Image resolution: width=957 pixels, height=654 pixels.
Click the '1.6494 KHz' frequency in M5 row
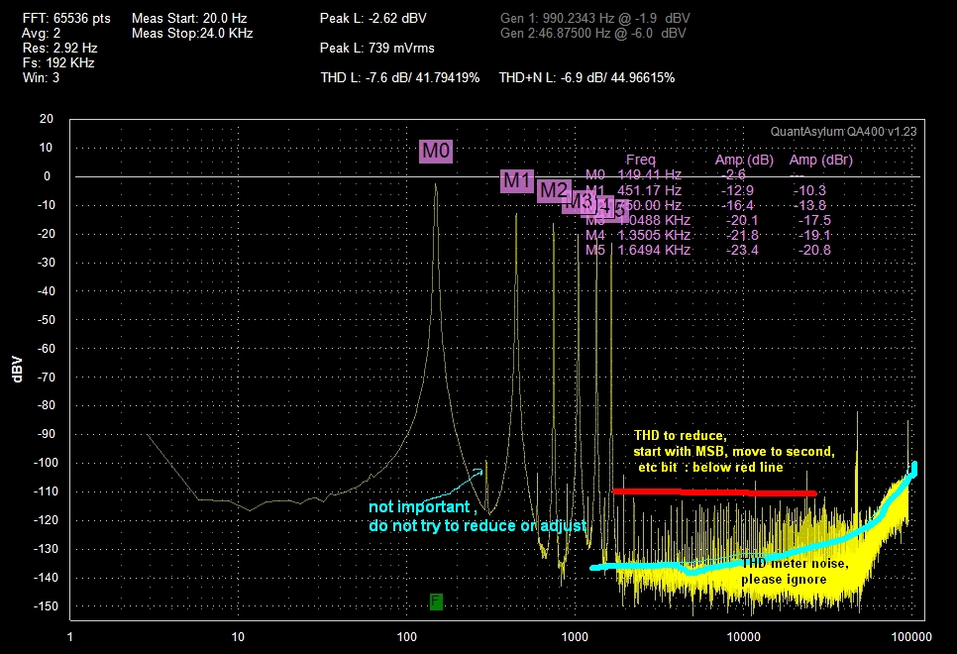(x=654, y=250)
